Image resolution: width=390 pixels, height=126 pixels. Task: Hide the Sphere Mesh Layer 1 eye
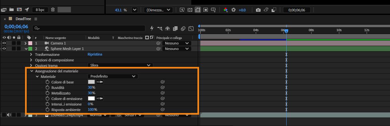coord(4,49)
